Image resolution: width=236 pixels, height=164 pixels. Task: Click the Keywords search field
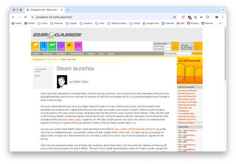pos(178,54)
